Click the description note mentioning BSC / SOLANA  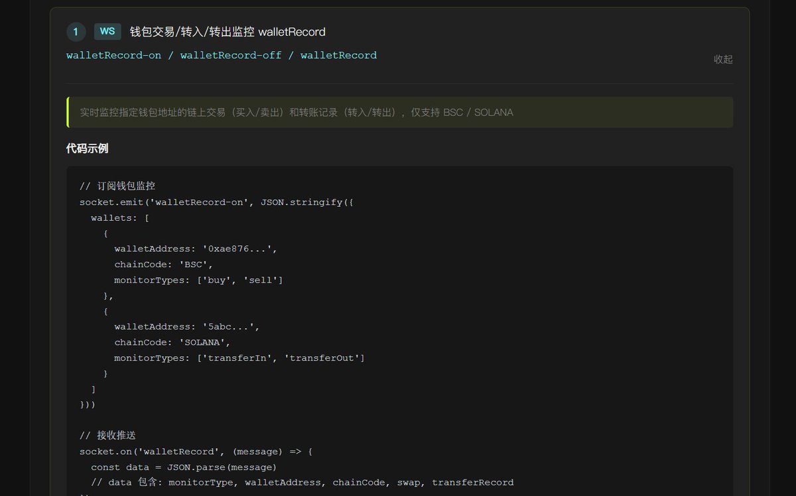[399, 112]
